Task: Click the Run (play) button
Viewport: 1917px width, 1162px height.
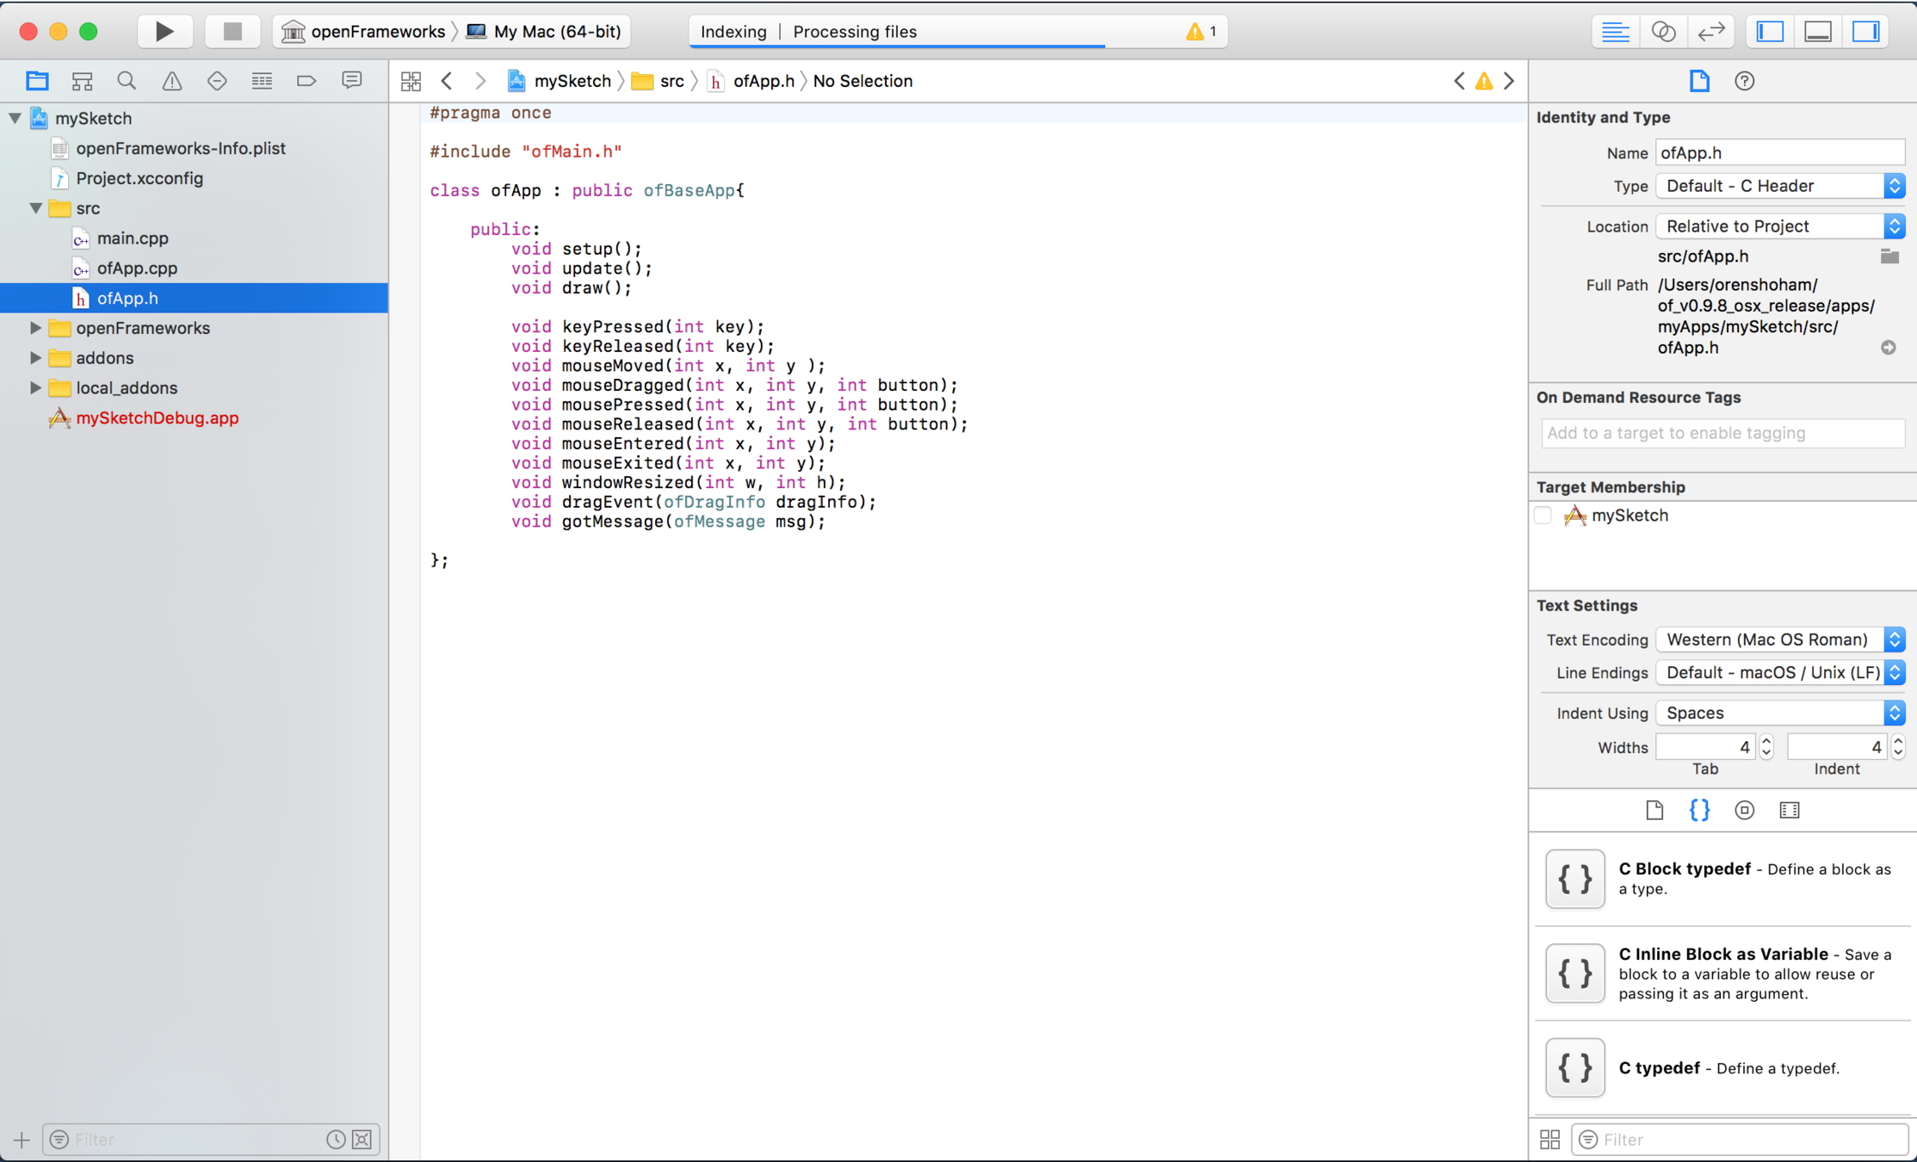Action: click(x=164, y=32)
